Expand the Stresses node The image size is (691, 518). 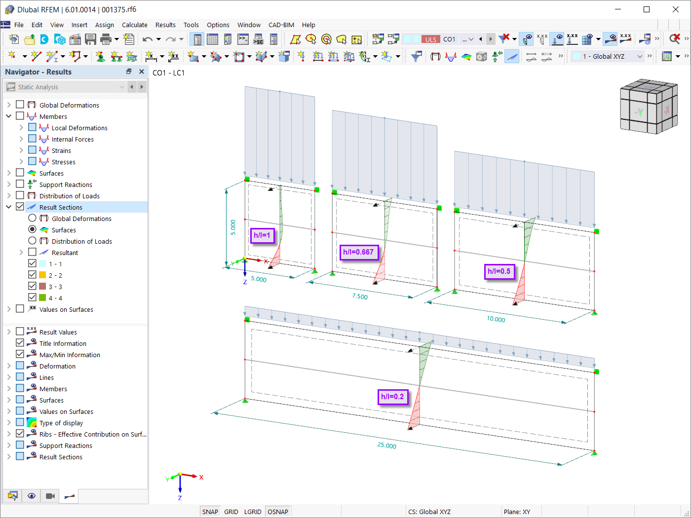tap(21, 162)
